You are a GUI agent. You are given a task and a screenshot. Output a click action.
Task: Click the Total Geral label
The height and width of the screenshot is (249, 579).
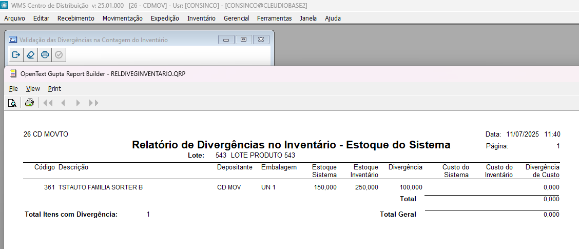[x=398, y=214]
